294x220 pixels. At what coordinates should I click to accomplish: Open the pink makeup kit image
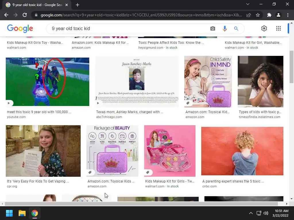[x=170, y=151]
